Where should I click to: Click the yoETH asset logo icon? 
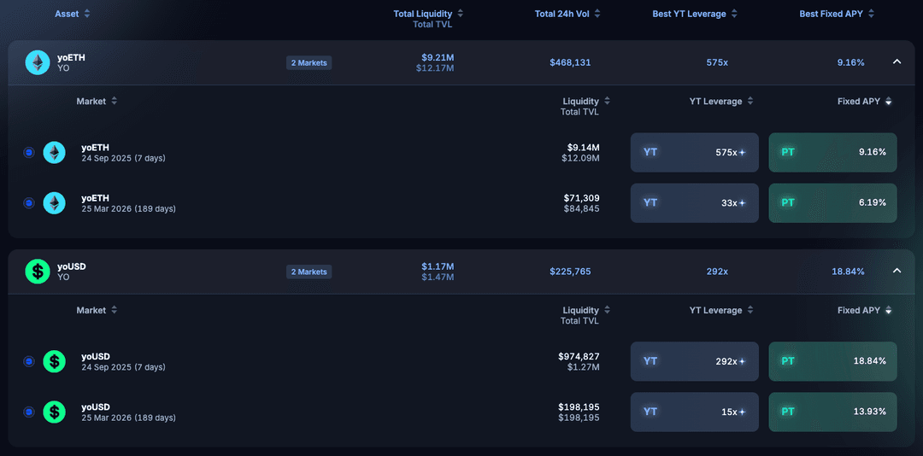[38, 62]
